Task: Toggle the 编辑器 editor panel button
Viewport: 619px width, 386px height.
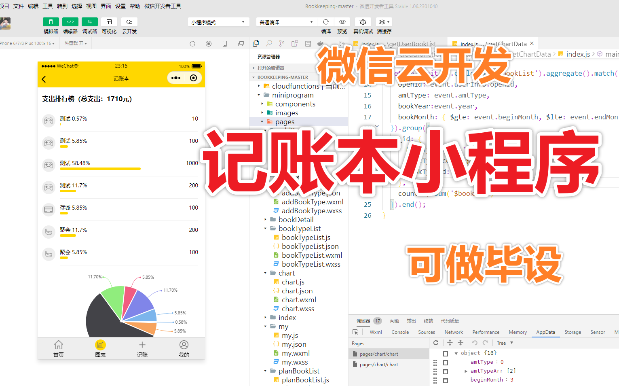Action: coord(70,22)
